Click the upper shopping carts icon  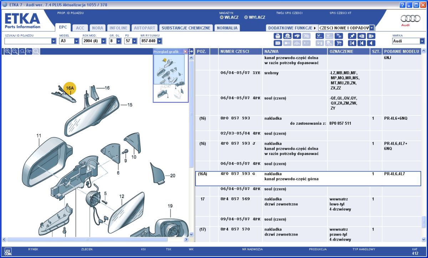[x=339, y=36]
